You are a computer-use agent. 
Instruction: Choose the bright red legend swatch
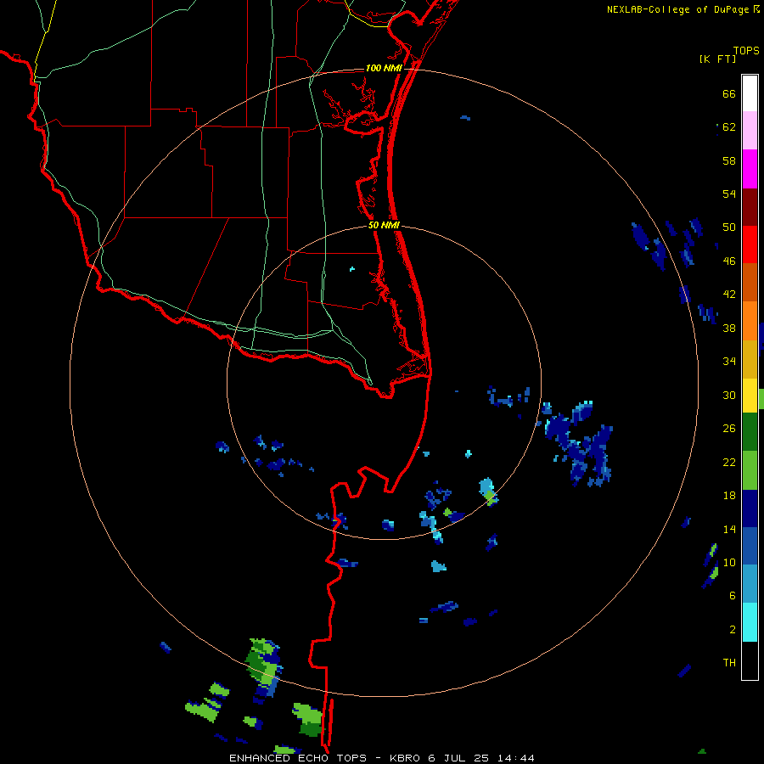pos(750,244)
